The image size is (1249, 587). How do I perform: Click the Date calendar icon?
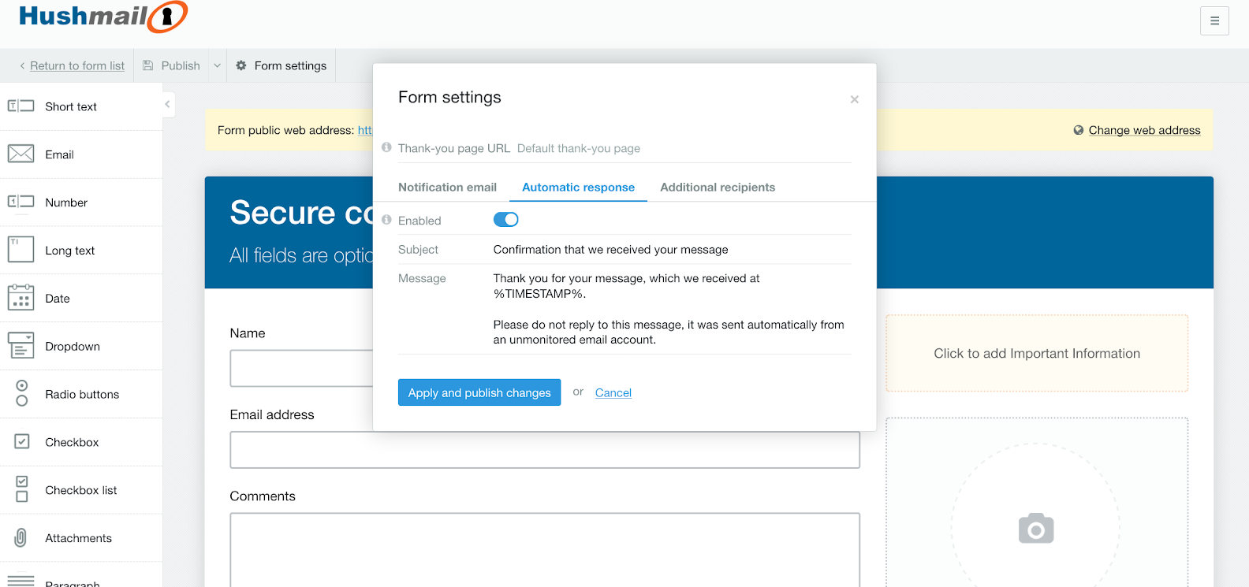point(21,298)
